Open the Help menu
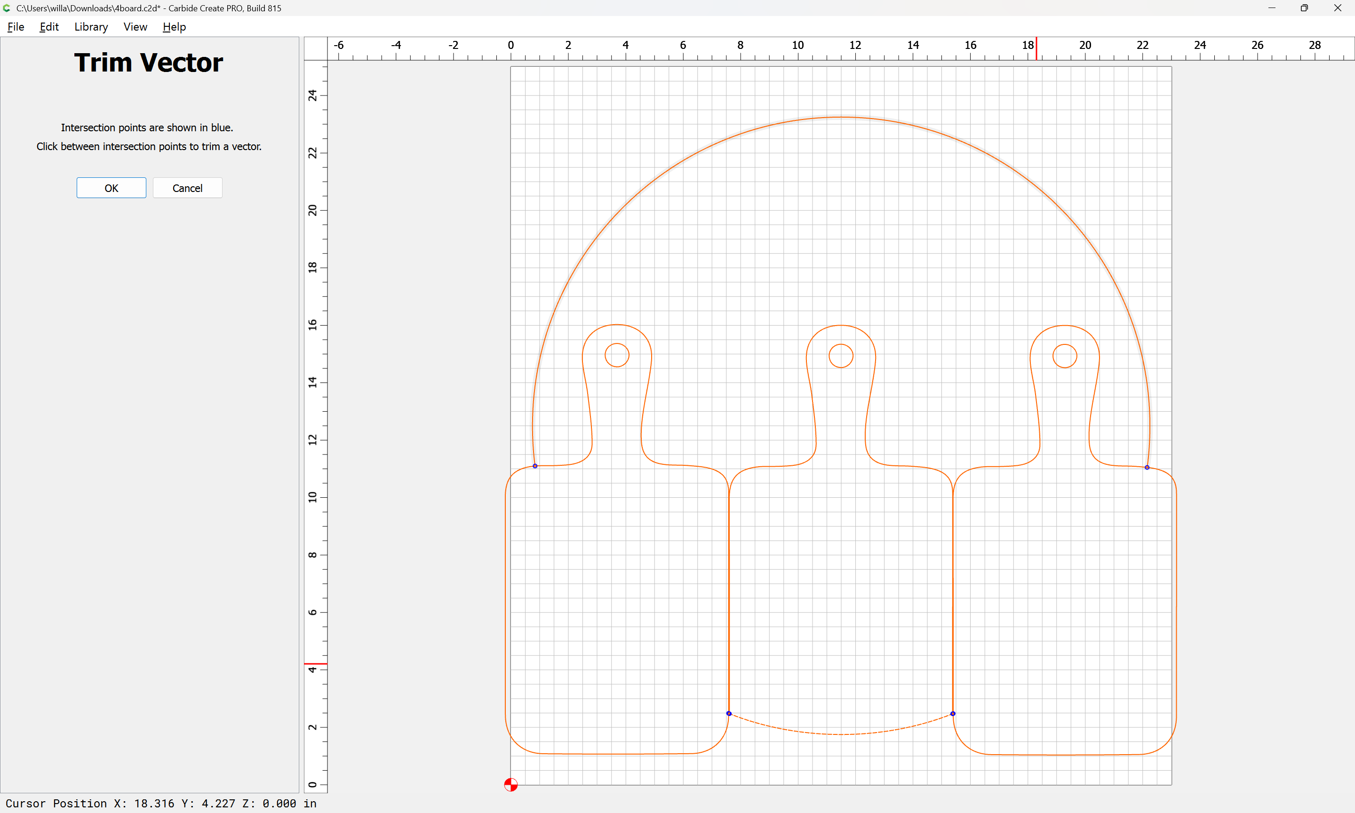Screen dimensions: 1355x813 pyautogui.click(x=174, y=27)
